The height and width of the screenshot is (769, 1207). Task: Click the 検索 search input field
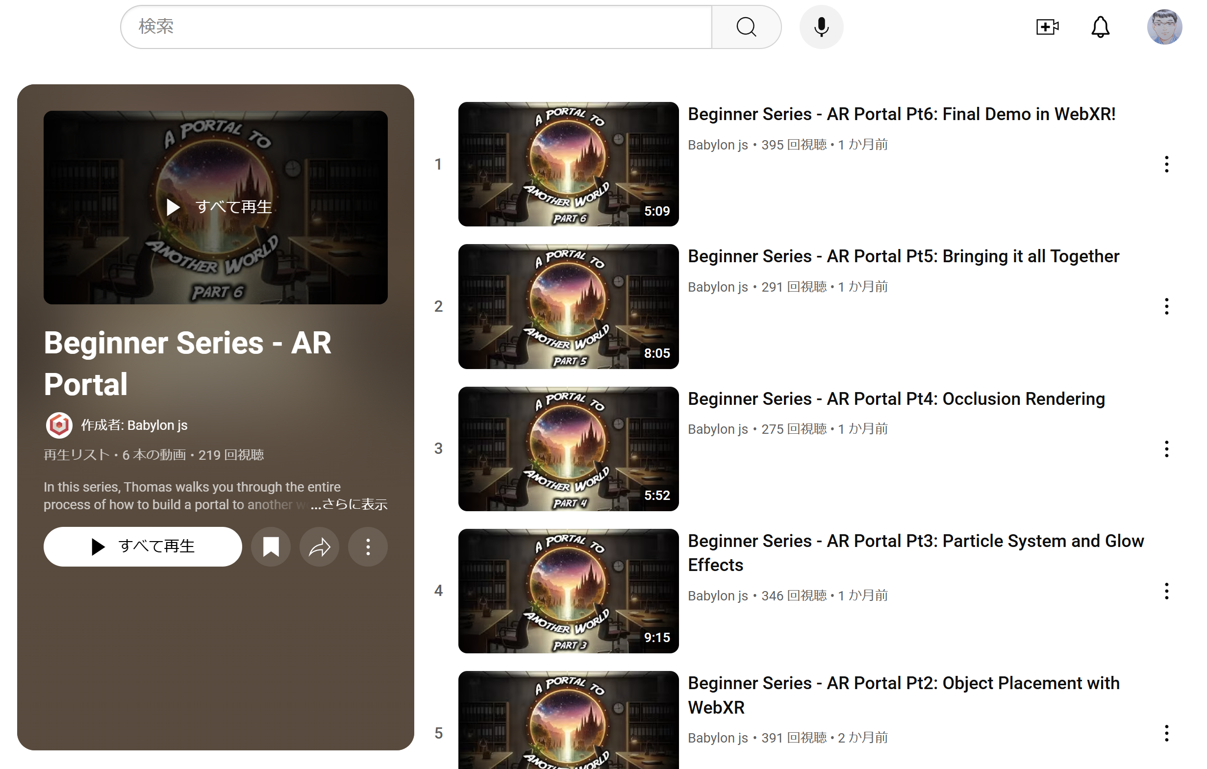tap(416, 27)
